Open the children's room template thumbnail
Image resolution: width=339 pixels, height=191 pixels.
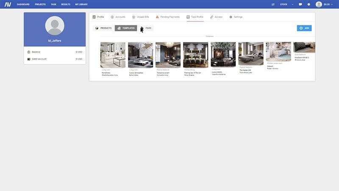pyautogui.click(x=278, y=52)
